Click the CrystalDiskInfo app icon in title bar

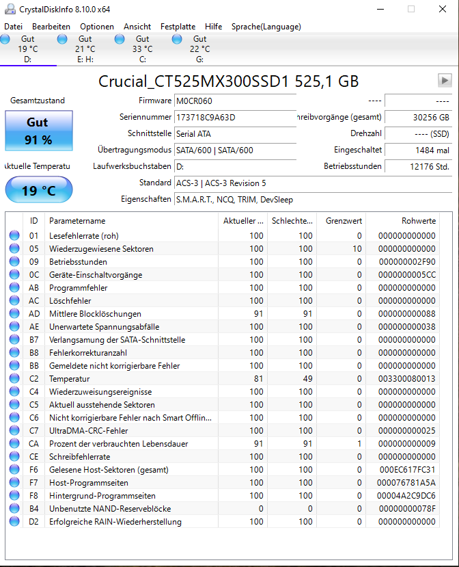click(10, 9)
